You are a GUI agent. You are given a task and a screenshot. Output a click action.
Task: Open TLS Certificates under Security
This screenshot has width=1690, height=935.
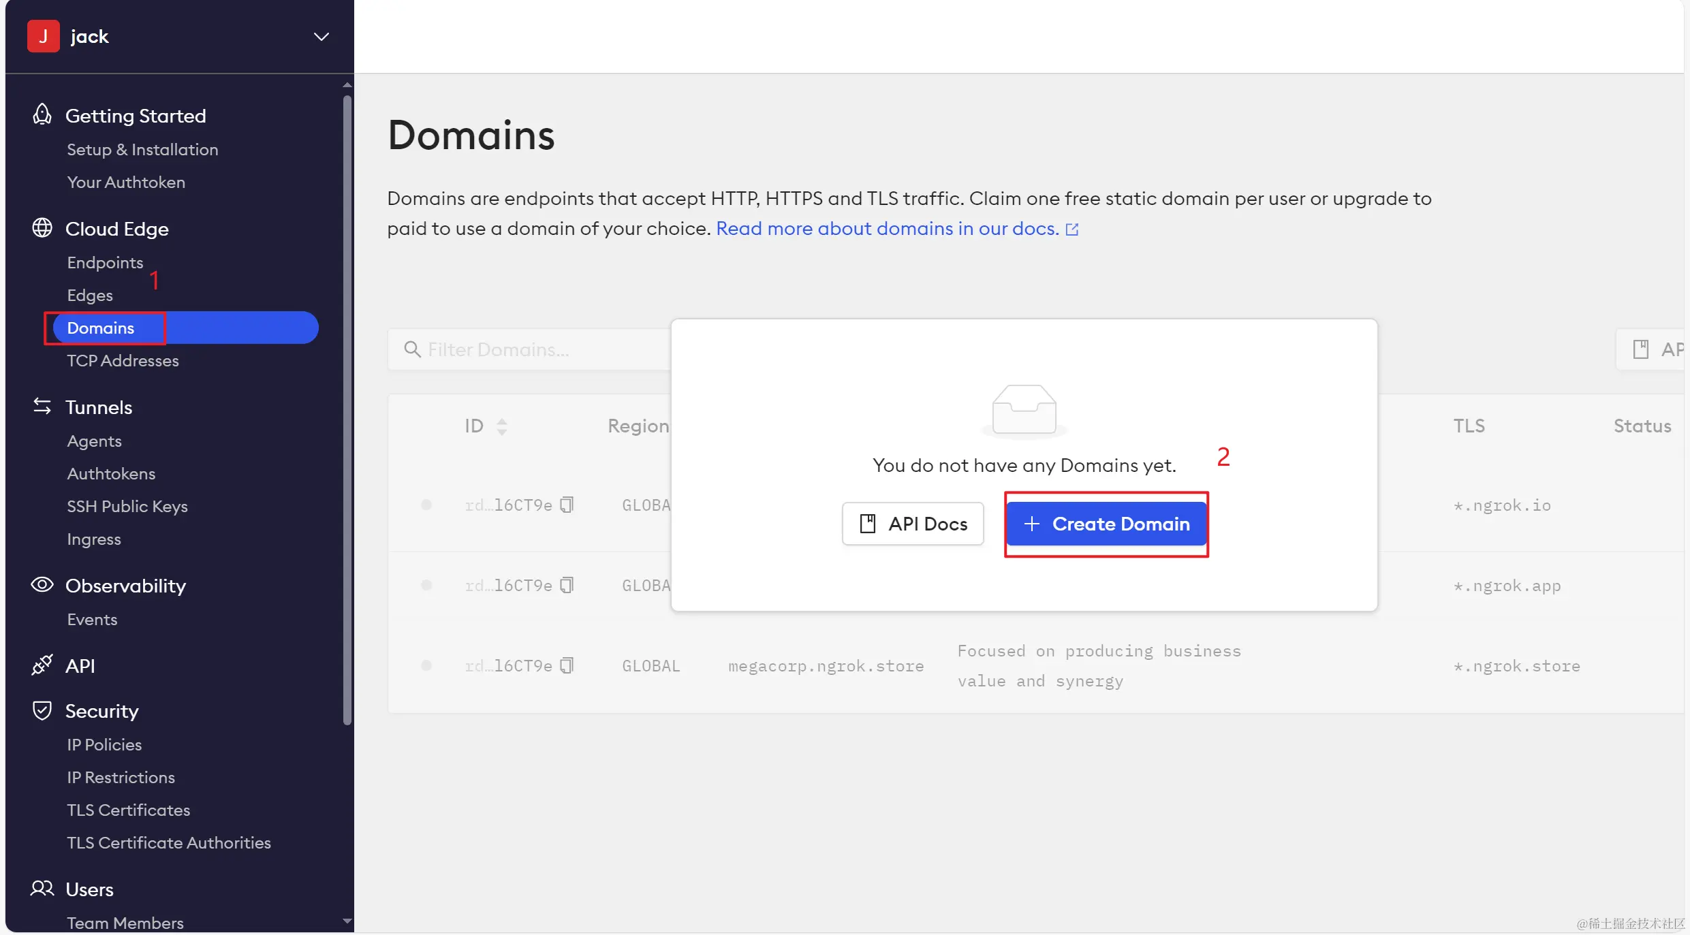pyautogui.click(x=128, y=810)
